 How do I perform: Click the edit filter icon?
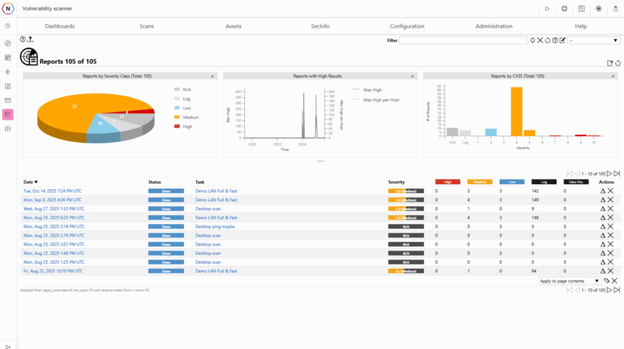pos(562,41)
